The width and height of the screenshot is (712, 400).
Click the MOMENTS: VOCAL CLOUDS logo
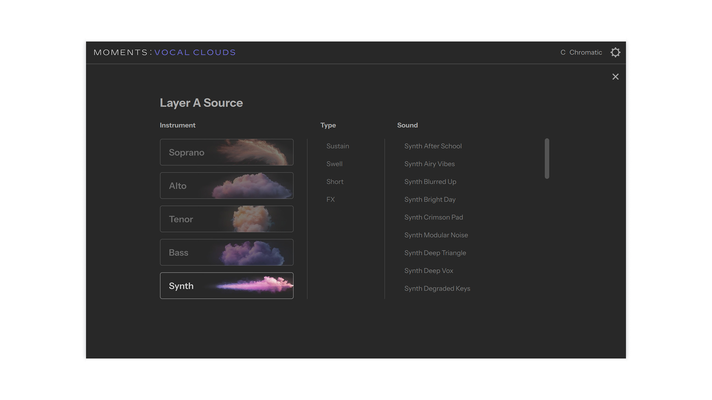click(164, 52)
